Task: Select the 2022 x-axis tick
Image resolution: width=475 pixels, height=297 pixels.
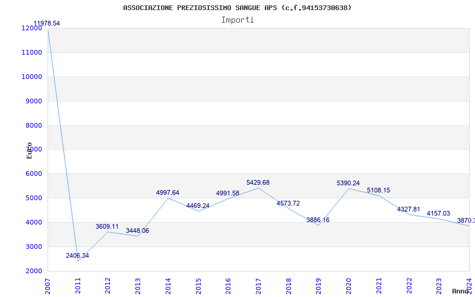Action: (x=409, y=286)
